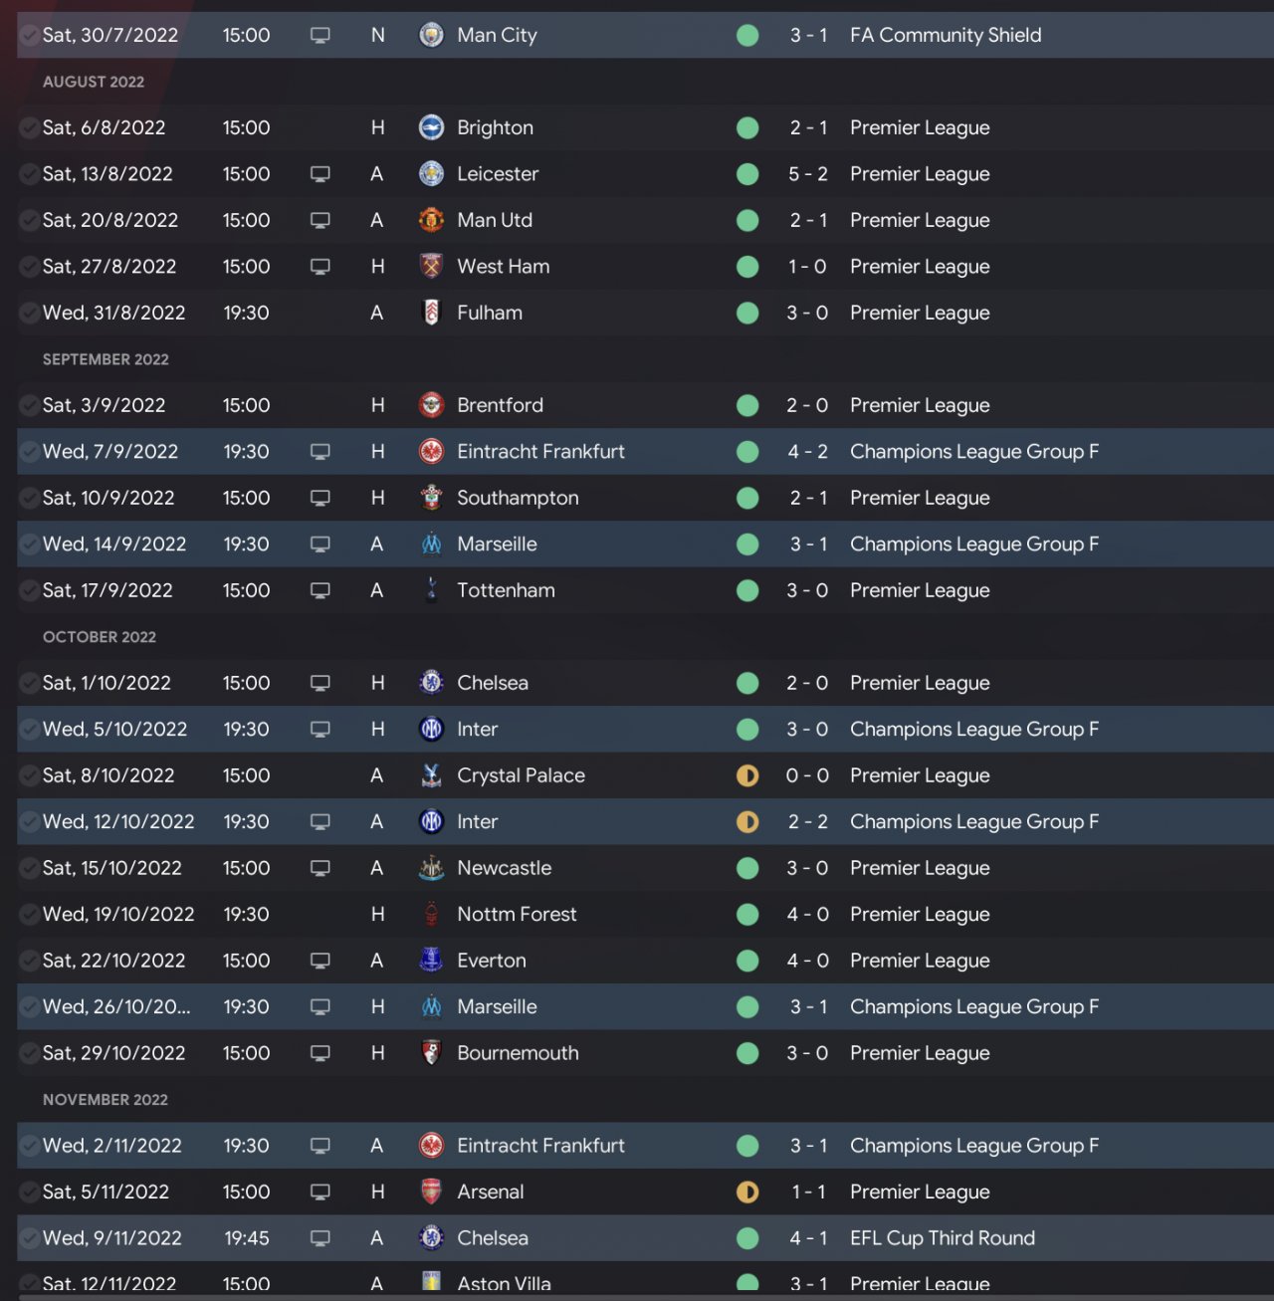Image resolution: width=1274 pixels, height=1301 pixels.
Task: Open the 5 - 2 result against Leicester
Action: pyautogui.click(x=807, y=174)
